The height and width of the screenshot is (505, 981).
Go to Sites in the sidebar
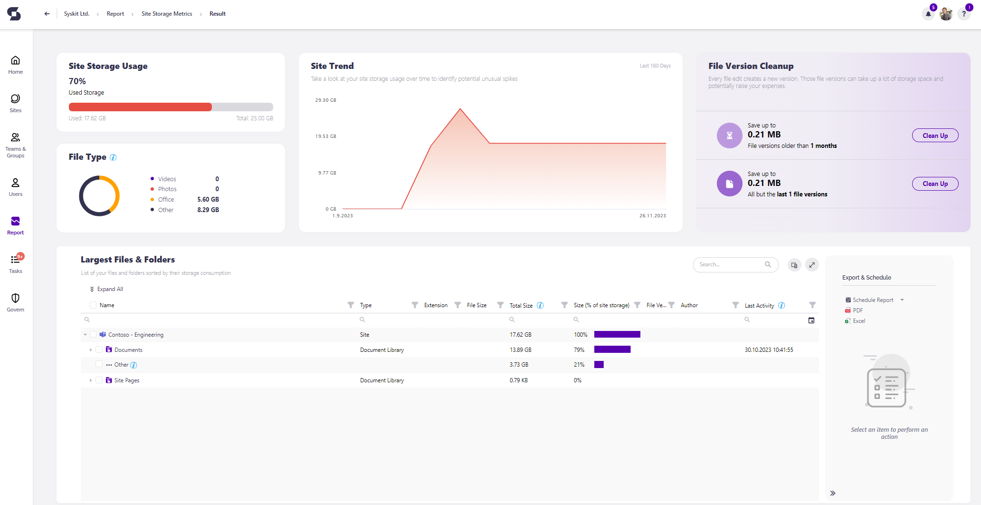tap(16, 103)
